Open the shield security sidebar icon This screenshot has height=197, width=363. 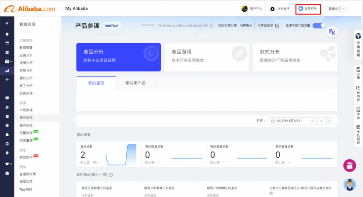click(7, 153)
